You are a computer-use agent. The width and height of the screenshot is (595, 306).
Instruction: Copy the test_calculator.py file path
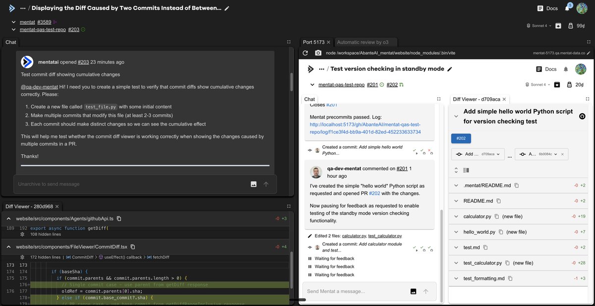pyautogui.click(x=508, y=263)
